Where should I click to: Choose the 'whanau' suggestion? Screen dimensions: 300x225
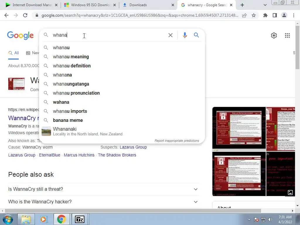(x=122, y=48)
